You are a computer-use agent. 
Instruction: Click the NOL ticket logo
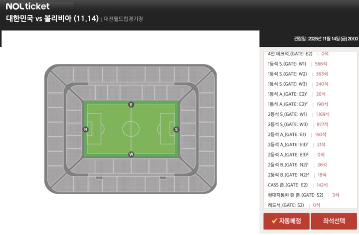pos(28,6)
